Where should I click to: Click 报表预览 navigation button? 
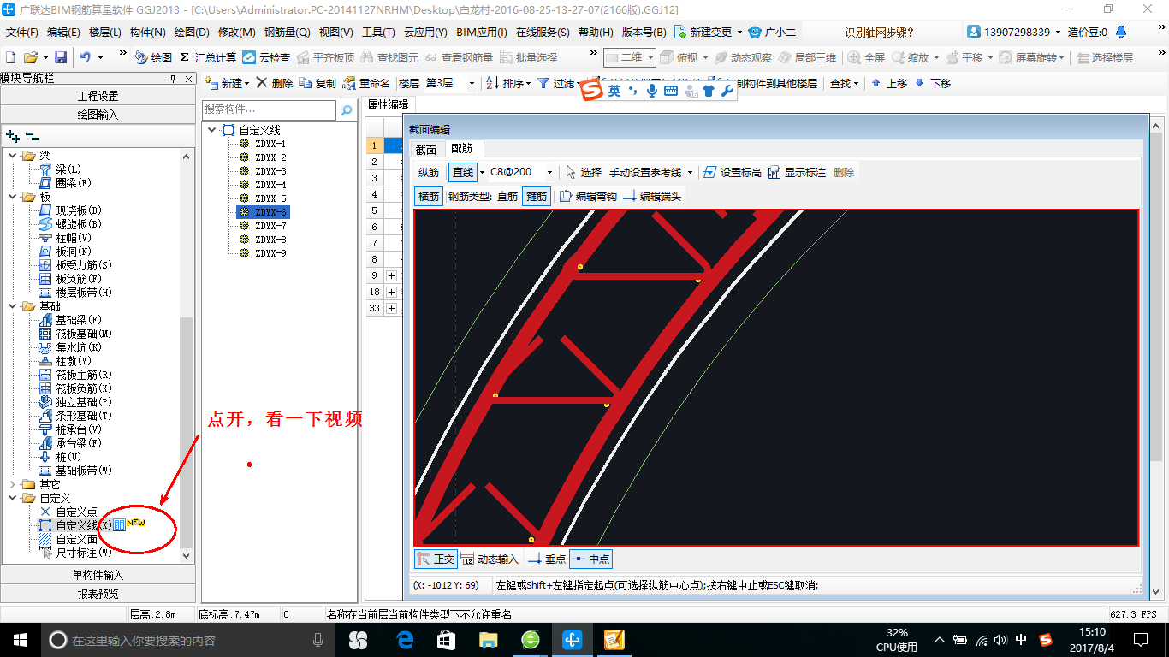coord(98,594)
